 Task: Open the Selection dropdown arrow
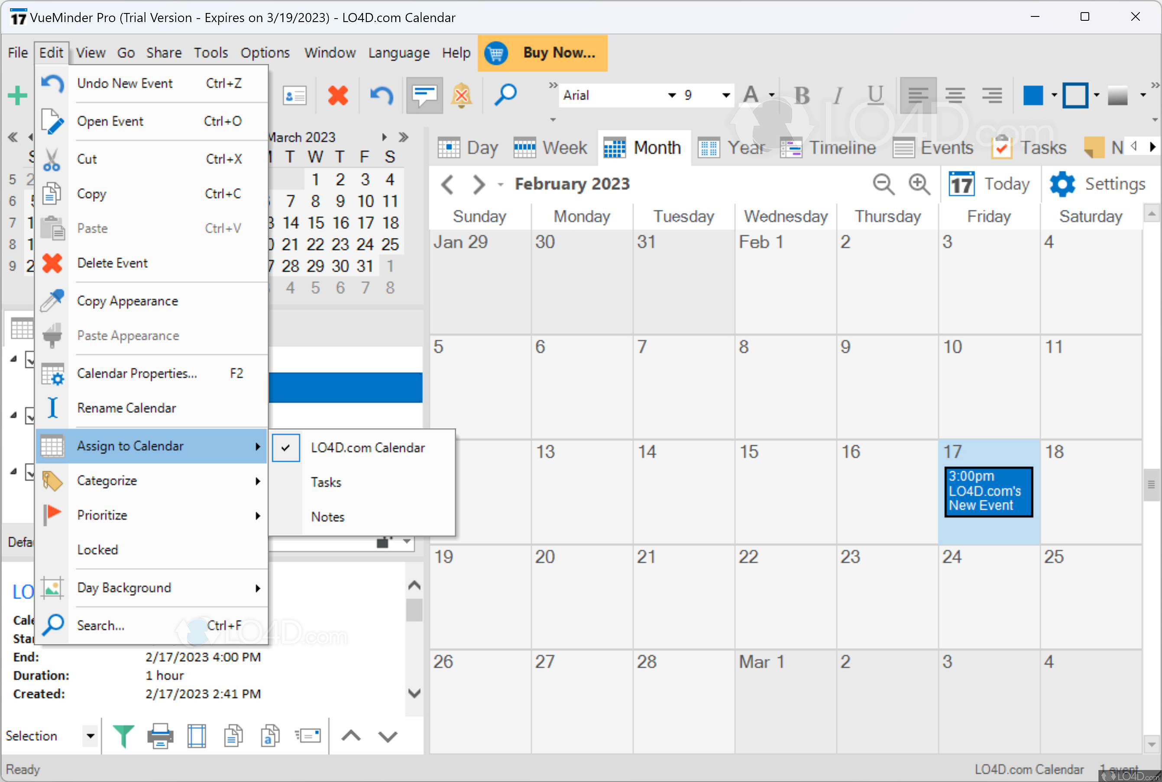(91, 736)
